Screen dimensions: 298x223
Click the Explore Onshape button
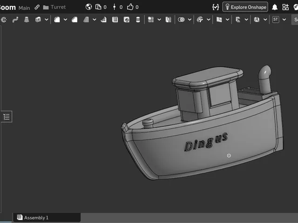point(245,7)
